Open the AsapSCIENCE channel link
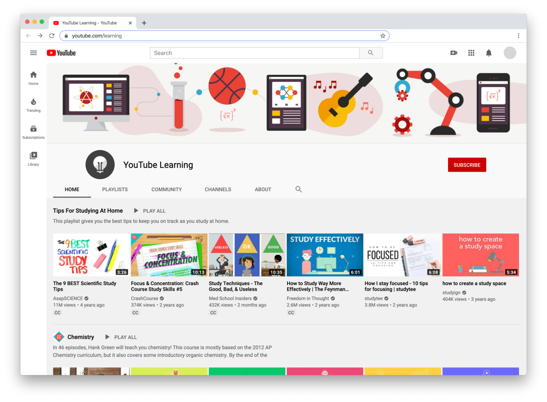The width and height of the screenshot is (547, 402). click(68, 299)
